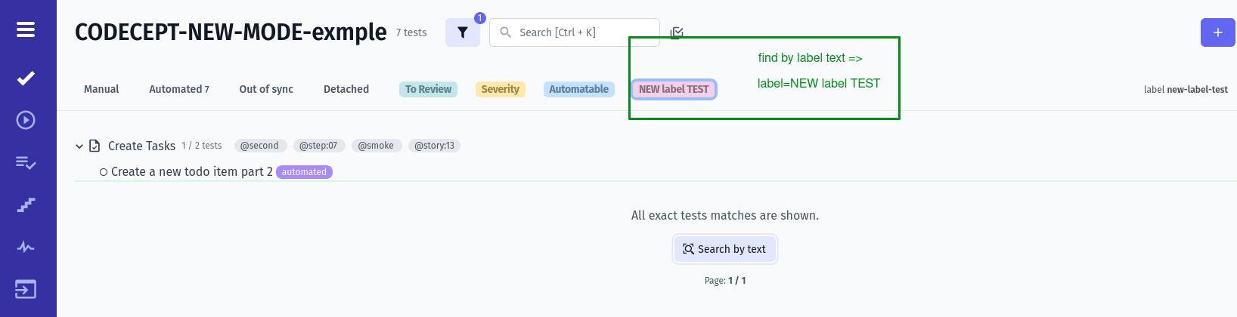The width and height of the screenshot is (1237, 317).
Task: Open the hamburger menu
Action: click(x=26, y=29)
